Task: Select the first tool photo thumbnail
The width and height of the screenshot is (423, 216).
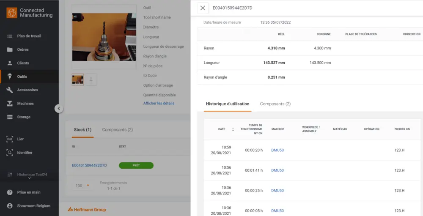Action: pyautogui.click(x=78, y=79)
